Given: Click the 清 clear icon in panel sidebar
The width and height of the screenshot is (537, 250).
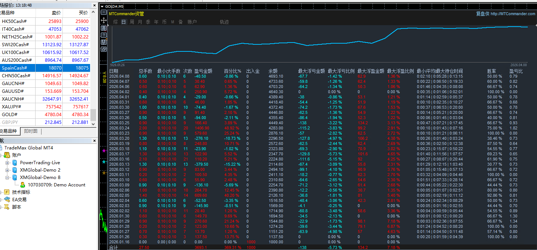Looking at the screenshot, I should click(x=104, y=28).
